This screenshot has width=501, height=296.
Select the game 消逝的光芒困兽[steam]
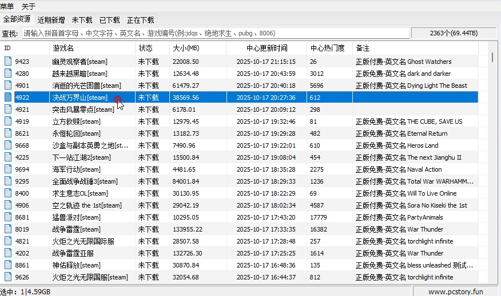click(x=86, y=86)
